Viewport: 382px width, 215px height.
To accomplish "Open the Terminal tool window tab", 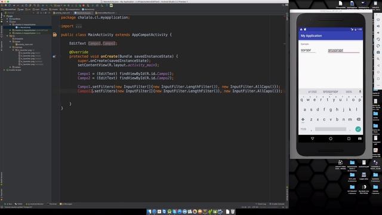I will [53, 204].
